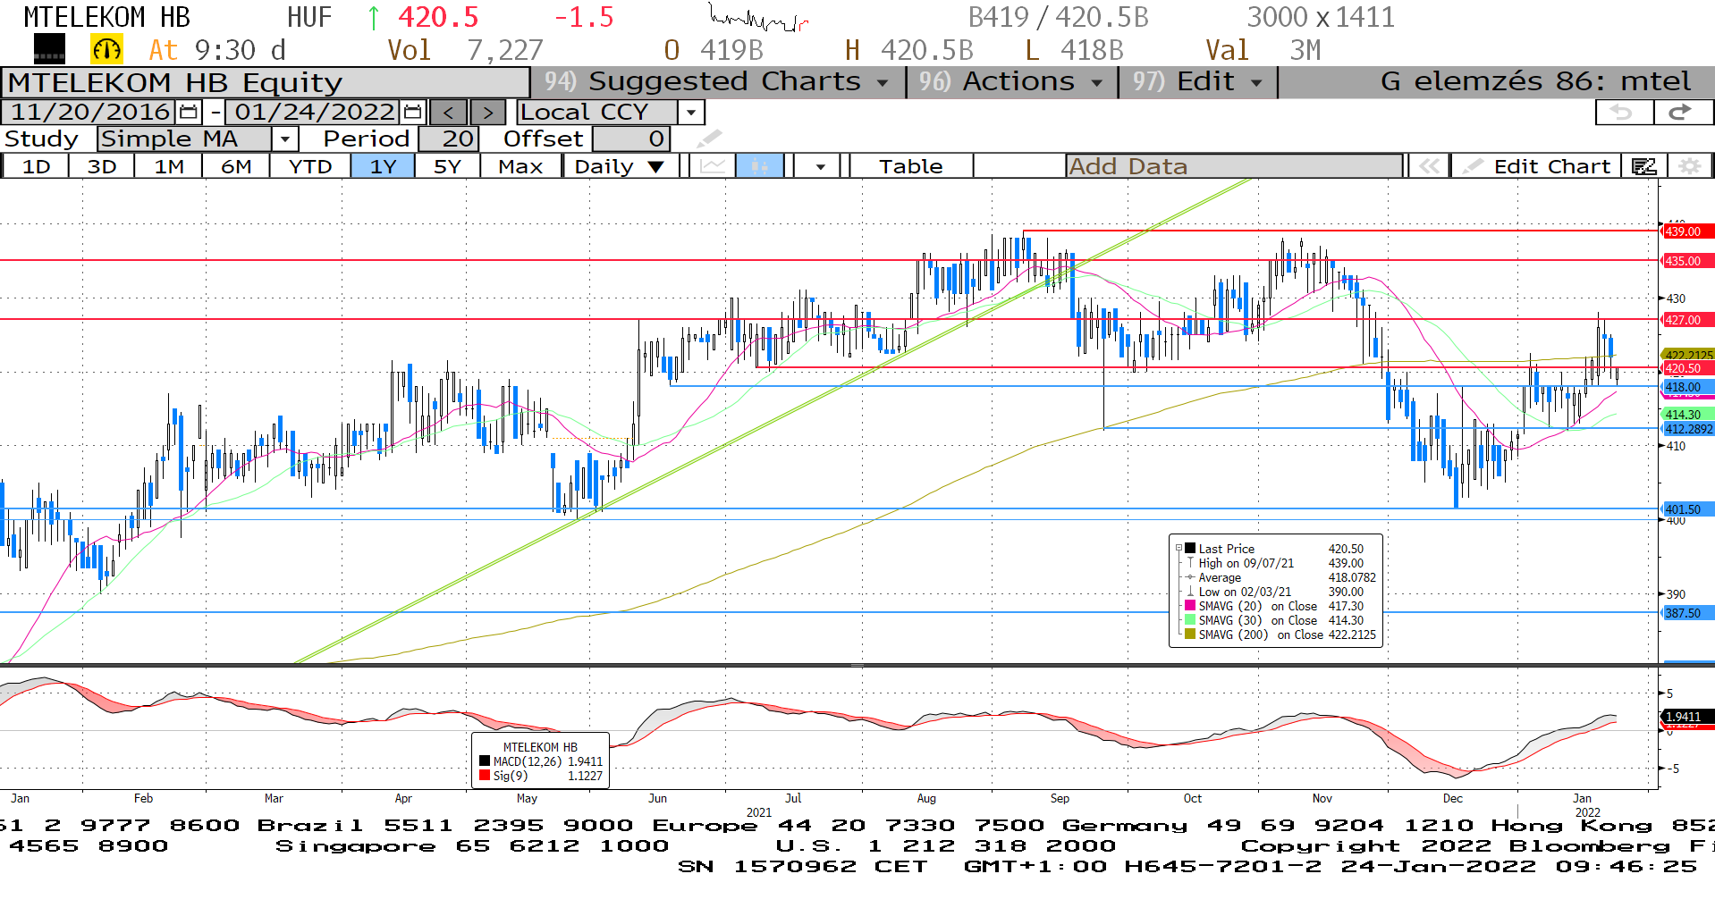The height and width of the screenshot is (916, 1715).
Task: Select the 5Y range tab
Action: (447, 166)
